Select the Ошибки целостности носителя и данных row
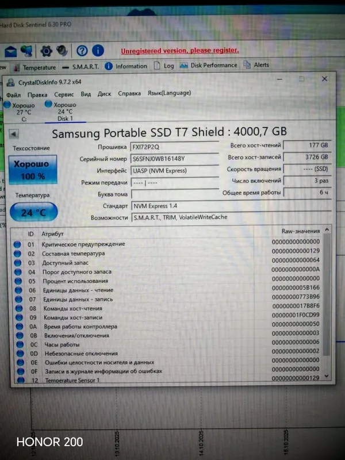Viewport: 345px width, 460px height. coord(168,362)
